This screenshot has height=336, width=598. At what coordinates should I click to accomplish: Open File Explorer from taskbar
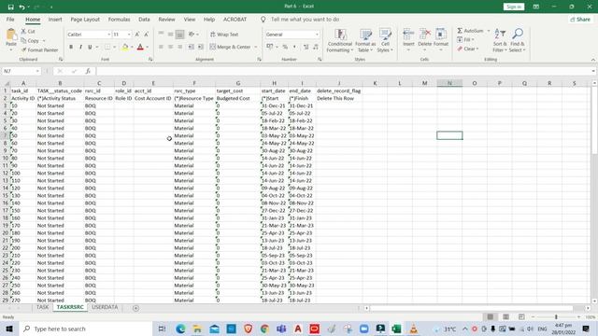point(197,329)
